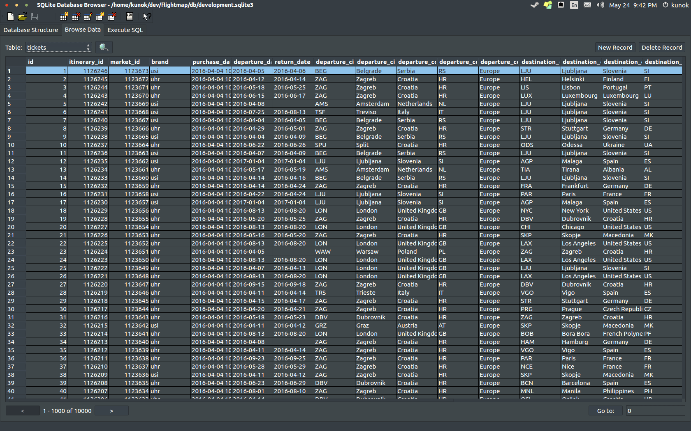Switch to the Database Structure tab
The height and width of the screenshot is (431, 691).
click(x=31, y=30)
